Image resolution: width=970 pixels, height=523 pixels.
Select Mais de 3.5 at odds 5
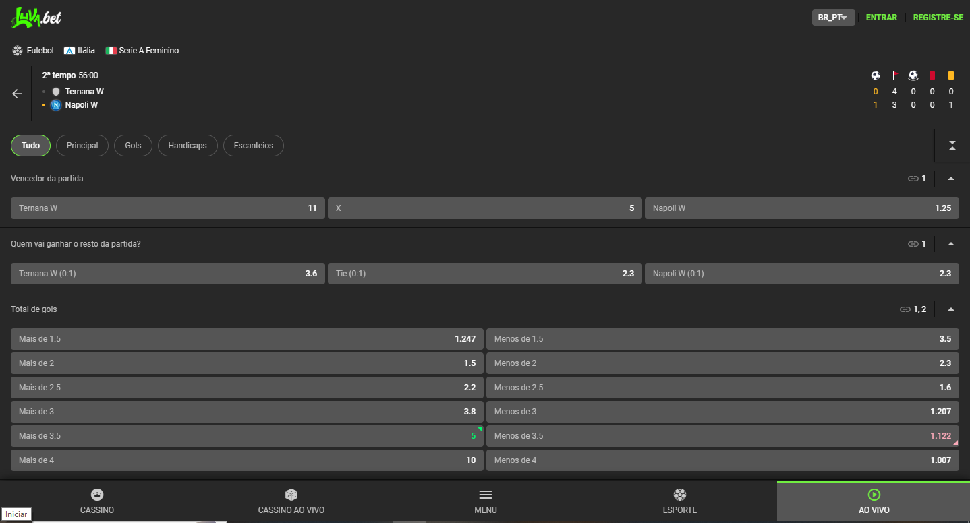(247, 436)
